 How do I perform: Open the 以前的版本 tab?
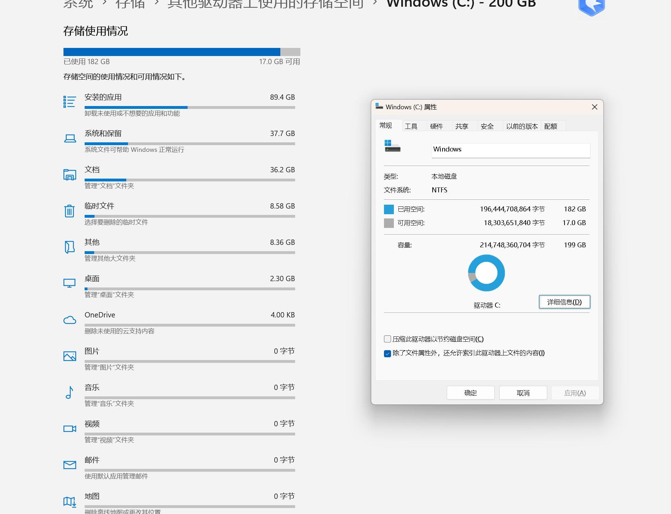[x=522, y=126]
